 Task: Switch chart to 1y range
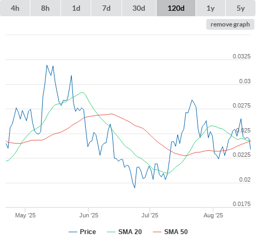point(211,8)
